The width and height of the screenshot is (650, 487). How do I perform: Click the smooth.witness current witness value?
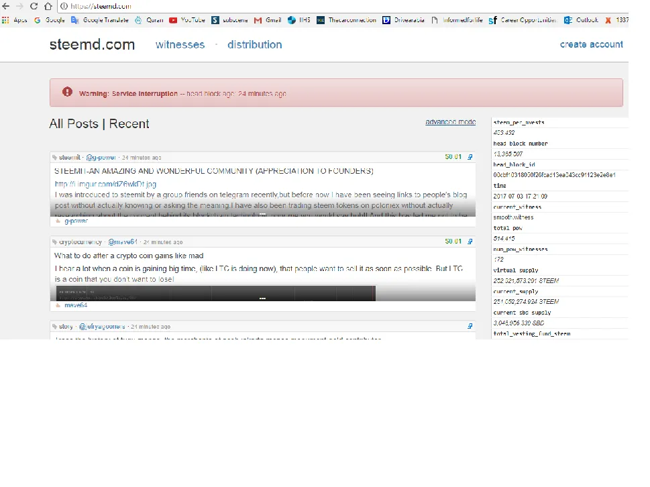[x=513, y=217]
